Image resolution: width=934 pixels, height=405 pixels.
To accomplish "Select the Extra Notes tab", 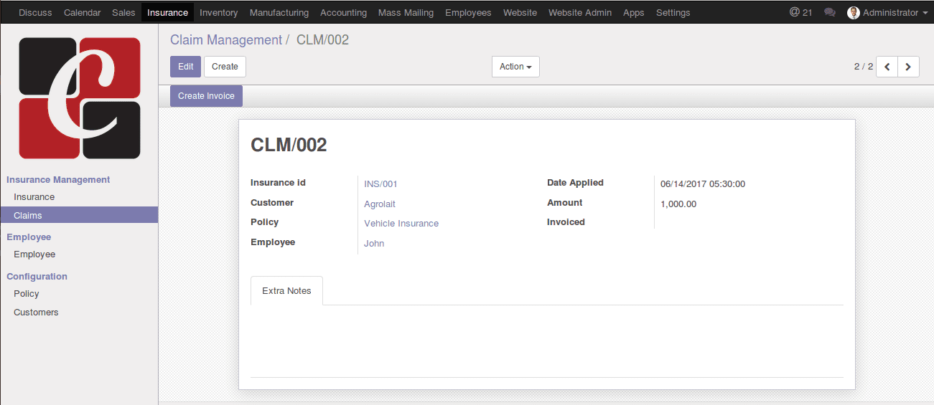I will tap(286, 290).
